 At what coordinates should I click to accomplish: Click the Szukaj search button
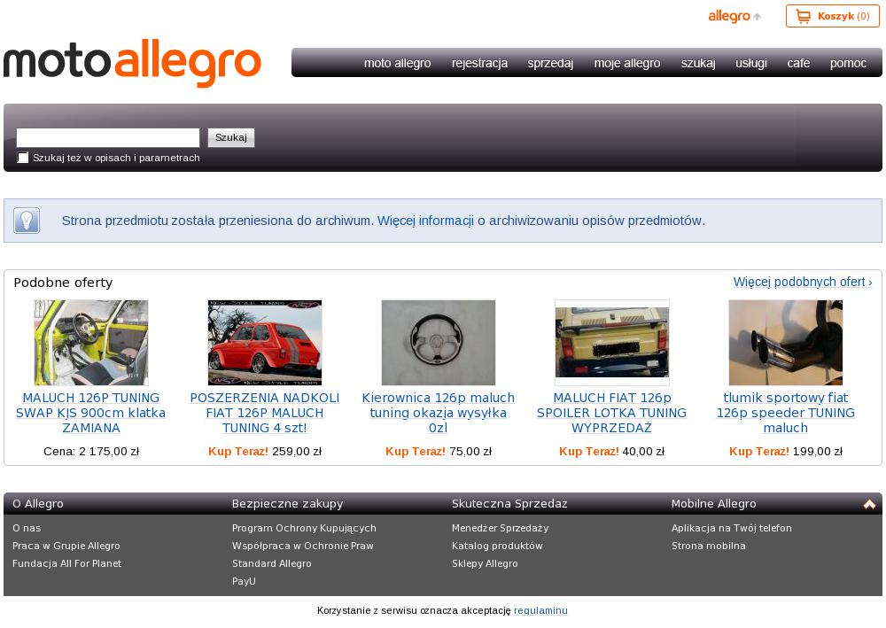(x=231, y=137)
